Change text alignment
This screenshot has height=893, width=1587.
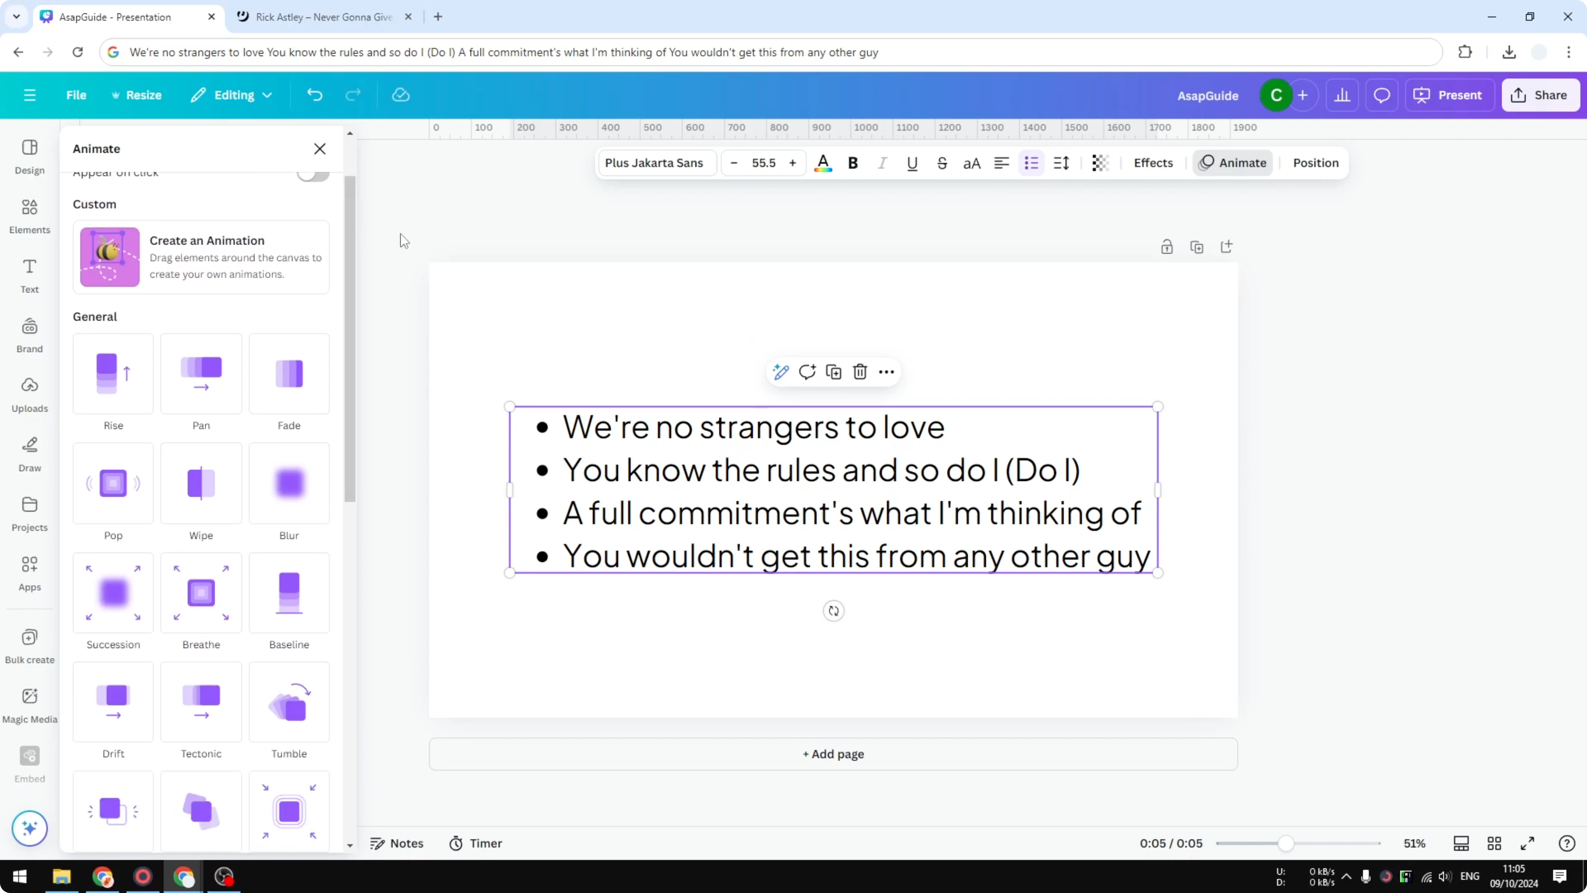[1001, 163]
